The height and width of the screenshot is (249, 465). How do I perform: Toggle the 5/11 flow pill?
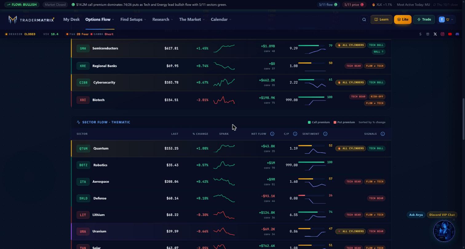click(328, 5)
